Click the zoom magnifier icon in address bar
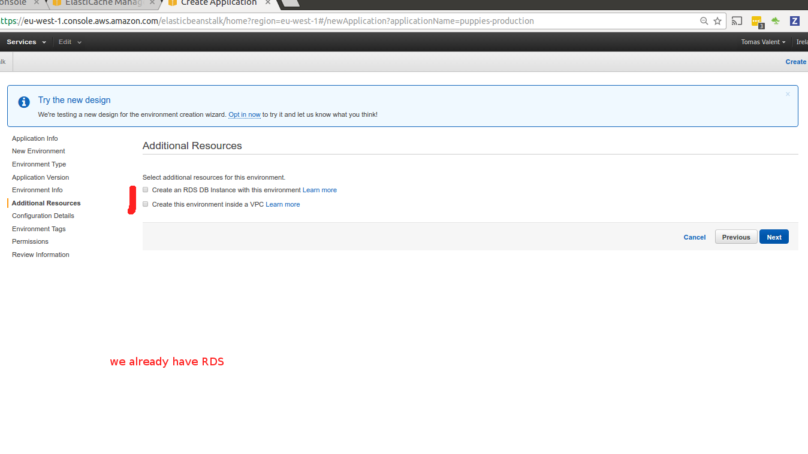Screen dimensions: 808x454 coord(704,21)
